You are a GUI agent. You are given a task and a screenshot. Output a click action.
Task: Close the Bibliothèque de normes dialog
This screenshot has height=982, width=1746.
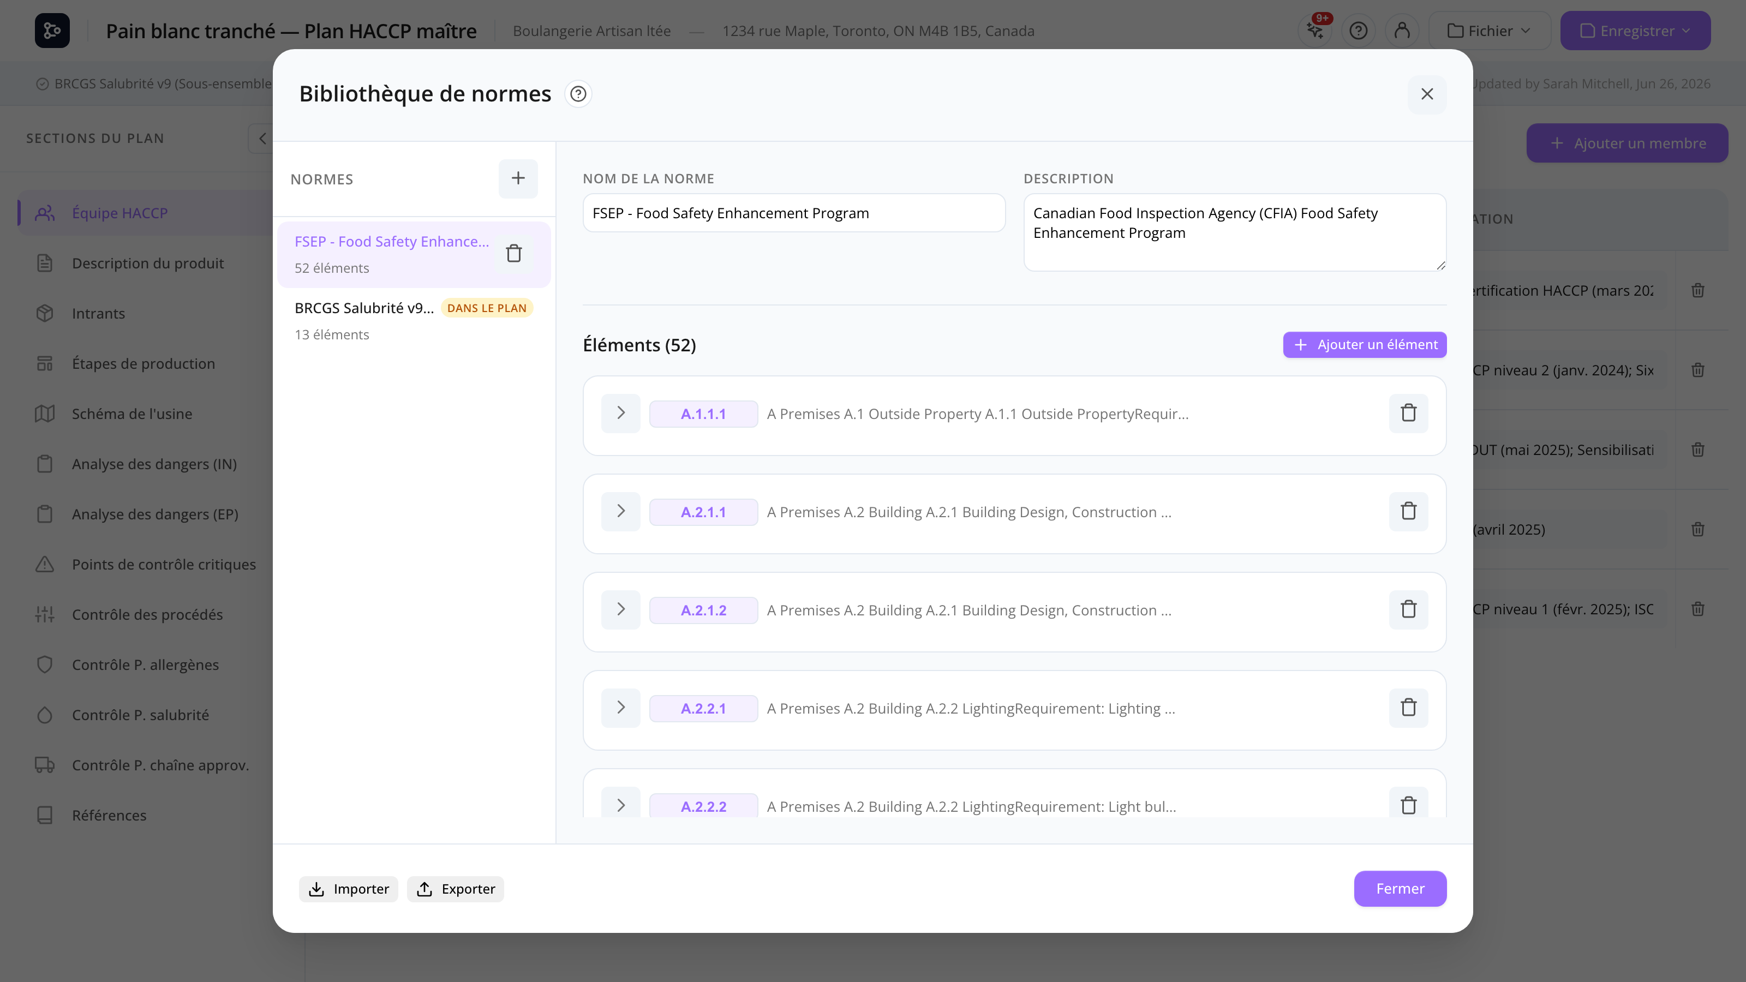tap(1427, 94)
